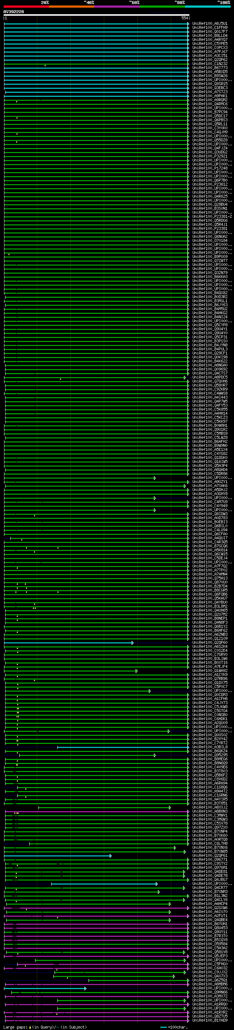Select the UniRef100_A7PJ67 label
The image size is (234, 1030).
(210, 52)
